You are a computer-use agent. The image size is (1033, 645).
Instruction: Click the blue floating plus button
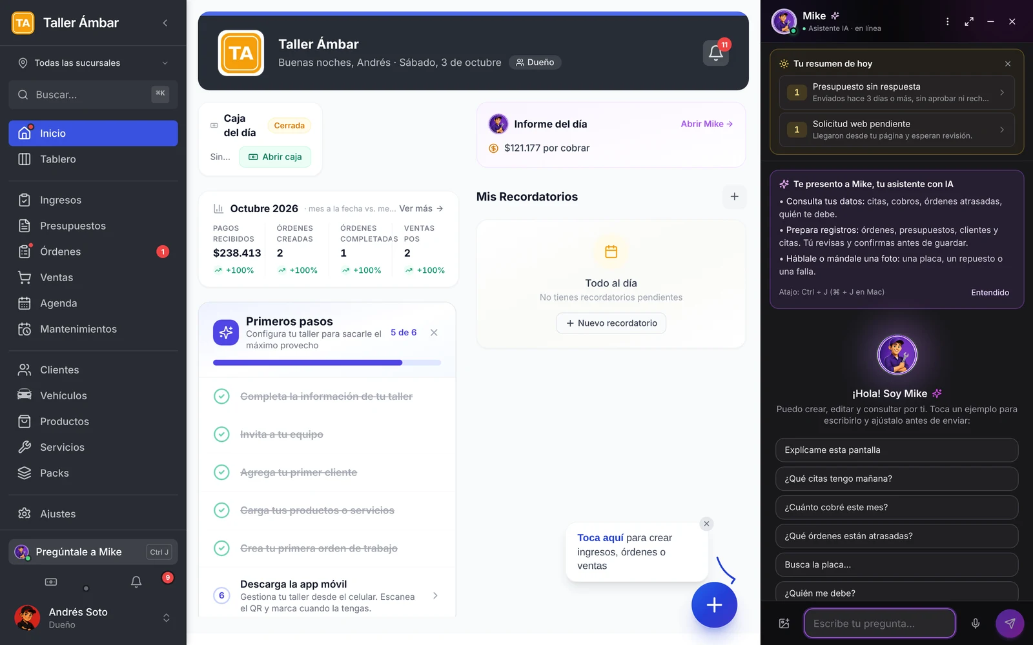tap(714, 605)
